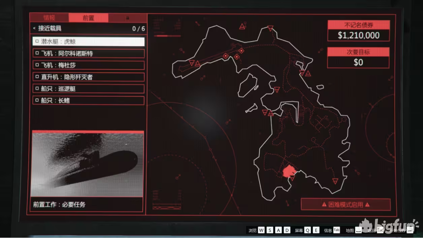This screenshot has width=423, height=238.
Task: Click the E key hint for 屏幕
Action: point(316,230)
